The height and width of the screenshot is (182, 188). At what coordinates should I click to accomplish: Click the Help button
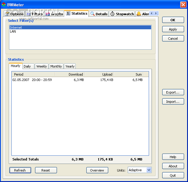pos(173,157)
